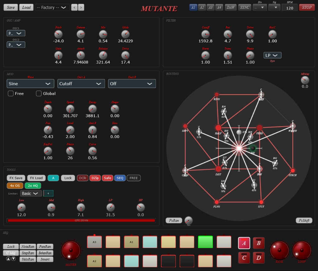Select the STRCH node on the routing wheel
318x271 pixels.
click(x=292, y=171)
